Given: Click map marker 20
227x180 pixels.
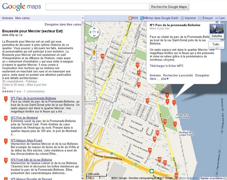Looking at the screenshot, I should [x=159, y=160].
